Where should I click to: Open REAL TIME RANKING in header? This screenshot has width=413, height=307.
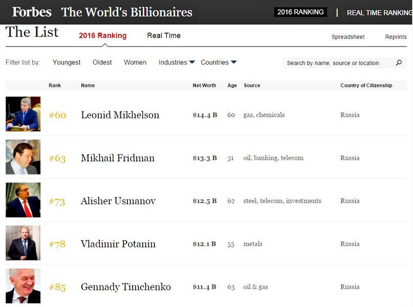click(x=380, y=13)
